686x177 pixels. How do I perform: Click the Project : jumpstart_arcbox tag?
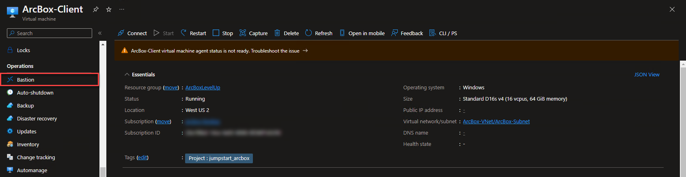tap(219, 158)
